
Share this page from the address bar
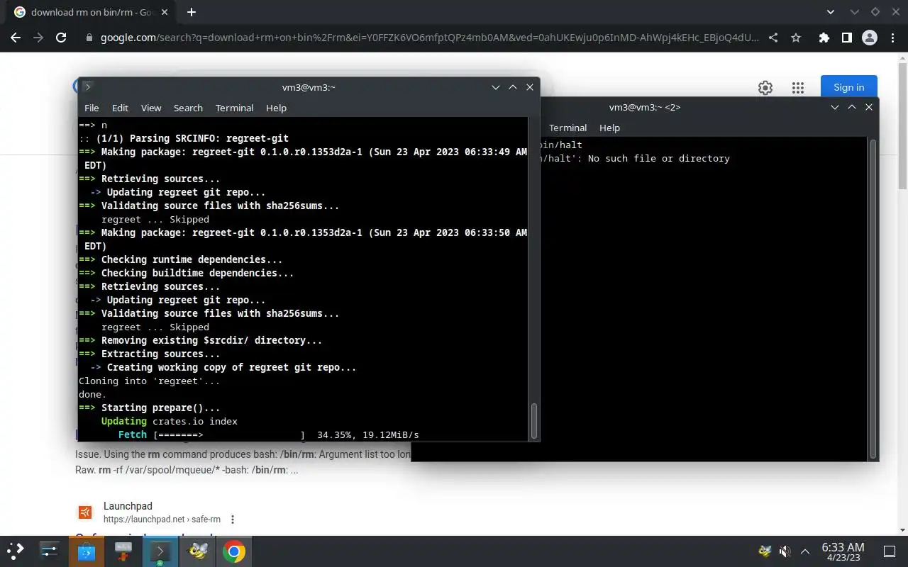(773, 38)
